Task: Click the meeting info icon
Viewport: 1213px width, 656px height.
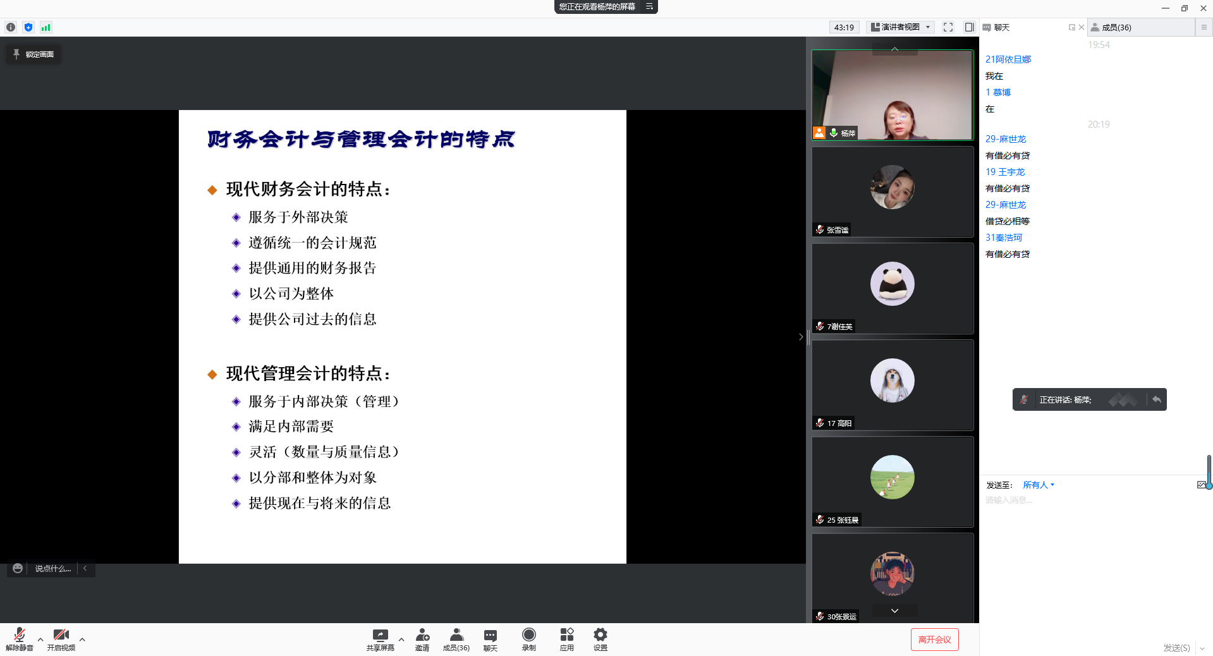Action: [x=11, y=27]
